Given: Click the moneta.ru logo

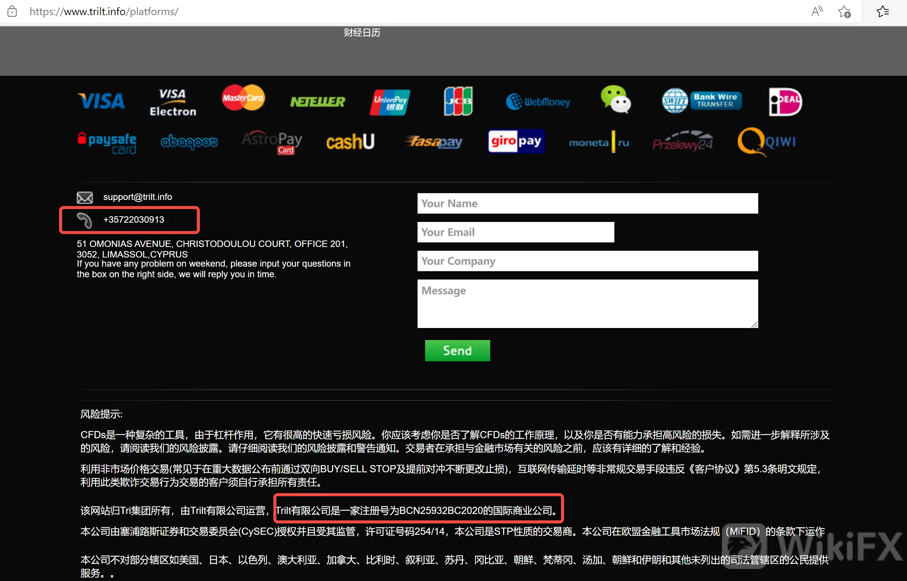Looking at the screenshot, I should [x=599, y=142].
